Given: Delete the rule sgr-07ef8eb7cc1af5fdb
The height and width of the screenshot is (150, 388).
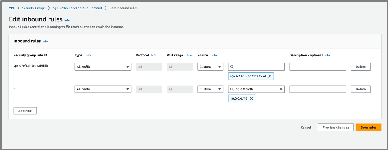Looking at the screenshot, I should point(361,67).
